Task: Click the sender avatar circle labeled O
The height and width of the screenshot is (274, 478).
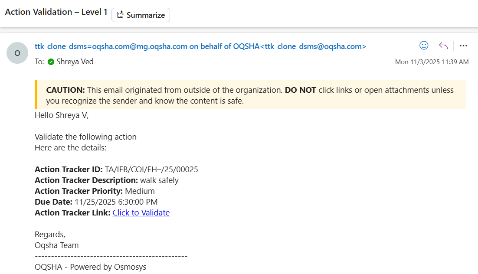Action: coord(17,53)
